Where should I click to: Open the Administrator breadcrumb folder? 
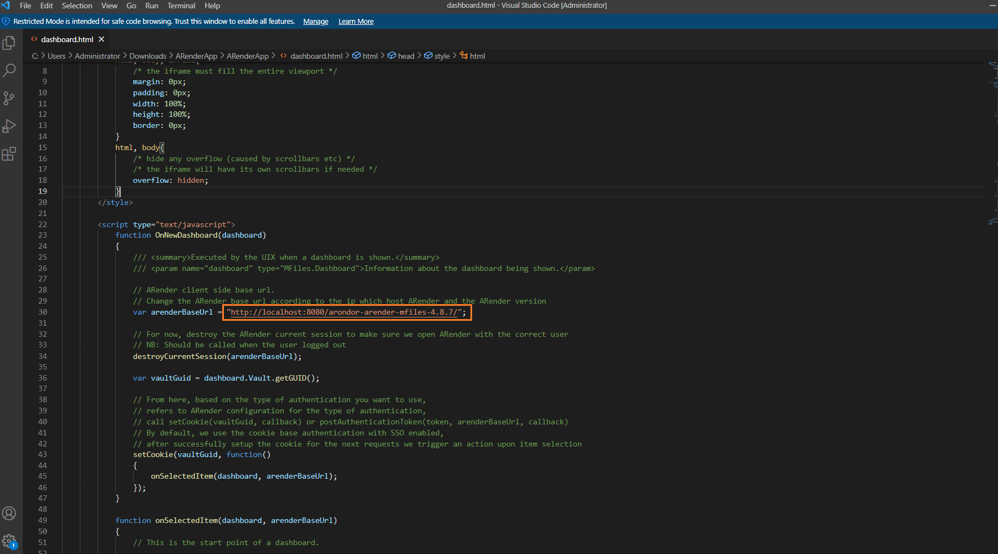click(97, 56)
